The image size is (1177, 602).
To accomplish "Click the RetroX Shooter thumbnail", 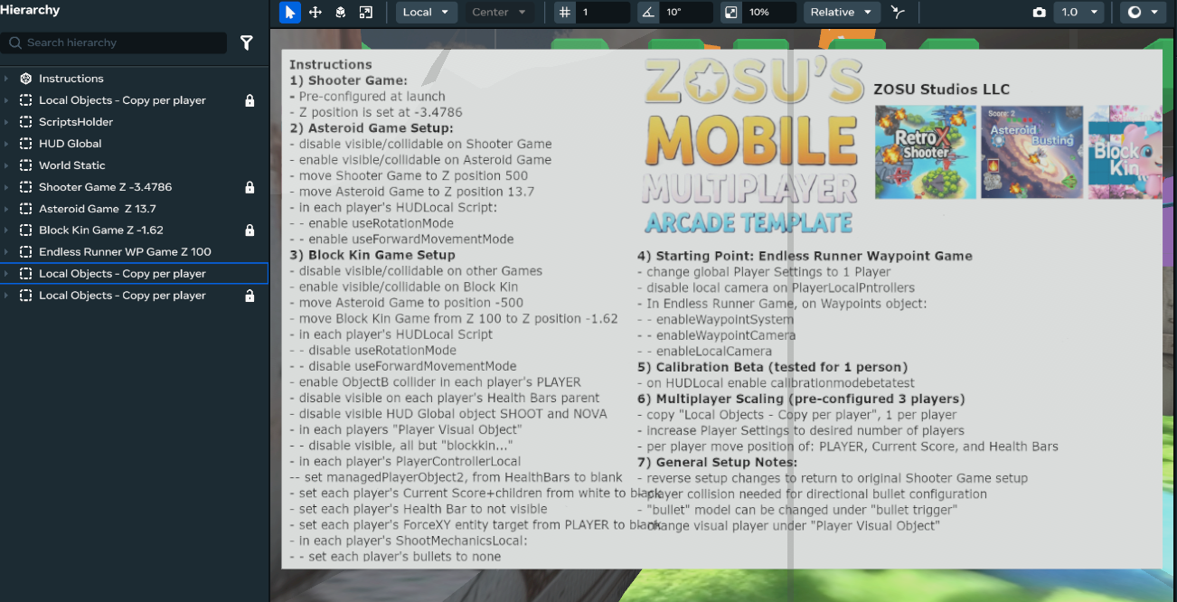I will coord(926,152).
